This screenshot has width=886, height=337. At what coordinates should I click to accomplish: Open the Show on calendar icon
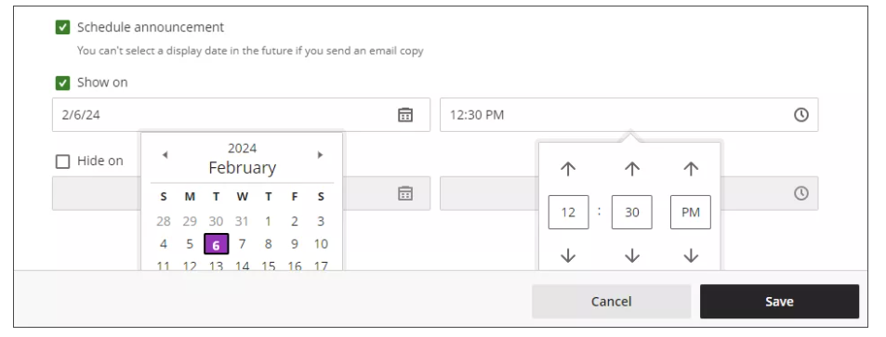coord(405,114)
